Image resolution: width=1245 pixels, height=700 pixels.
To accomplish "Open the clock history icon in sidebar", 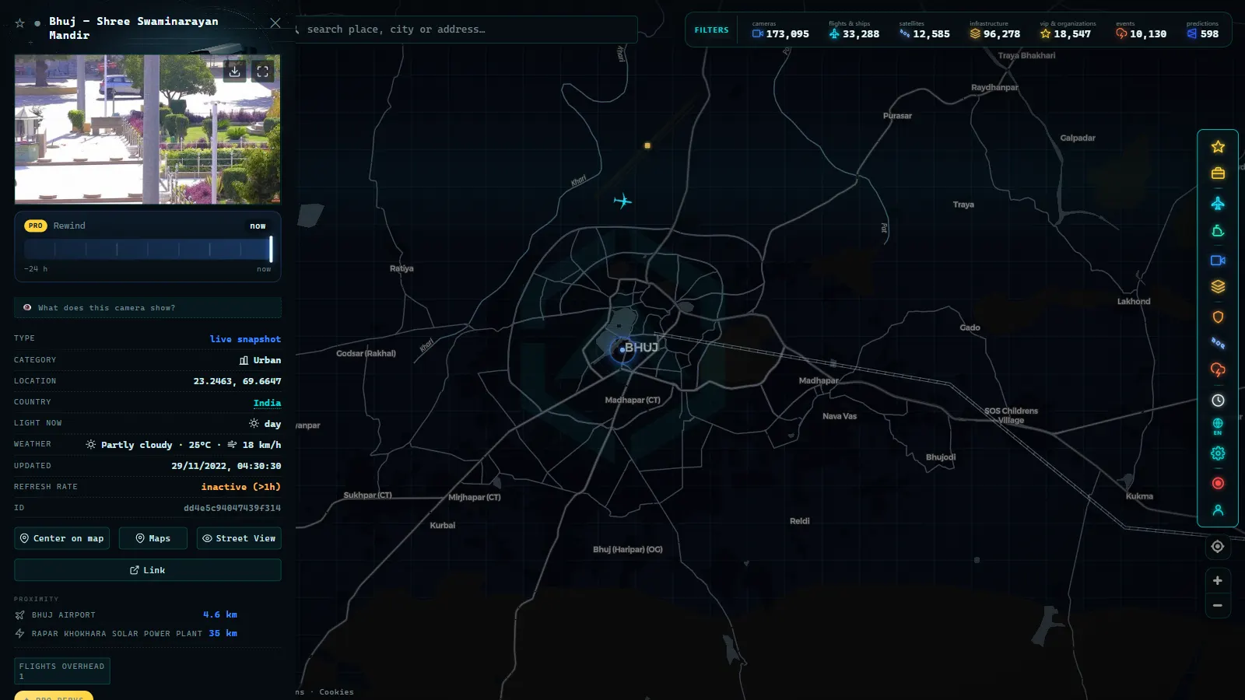I will [1218, 401].
